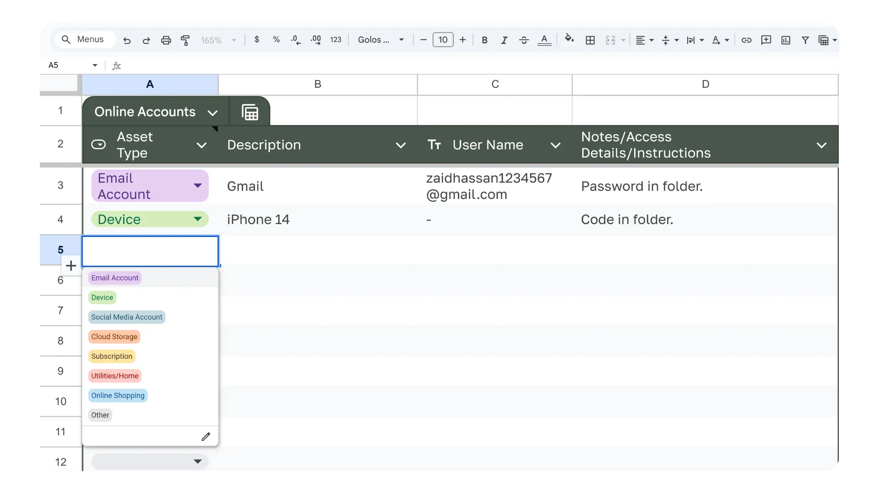The width and height of the screenshot is (879, 494).
Task: Activate the paint format tool
Action: [185, 40]
